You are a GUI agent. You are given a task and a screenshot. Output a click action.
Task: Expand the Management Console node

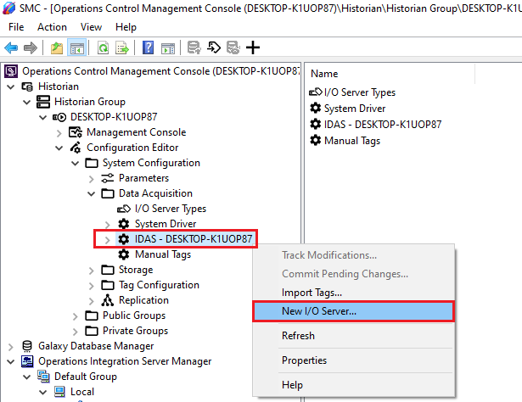pos(59,133)
